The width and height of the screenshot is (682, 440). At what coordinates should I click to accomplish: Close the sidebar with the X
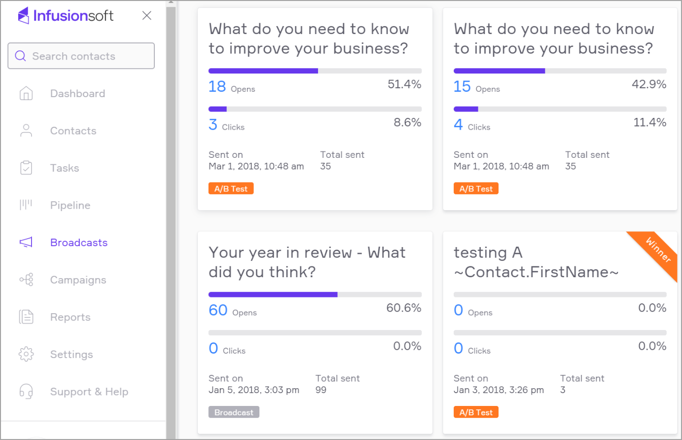tap(146, 16)
